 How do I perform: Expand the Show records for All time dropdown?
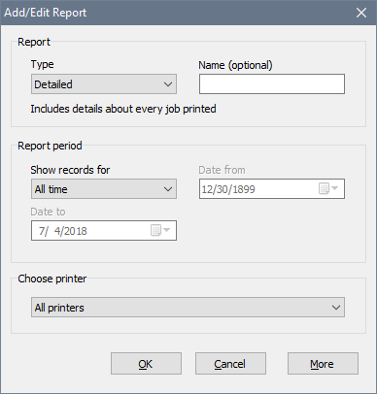point(104,189)
